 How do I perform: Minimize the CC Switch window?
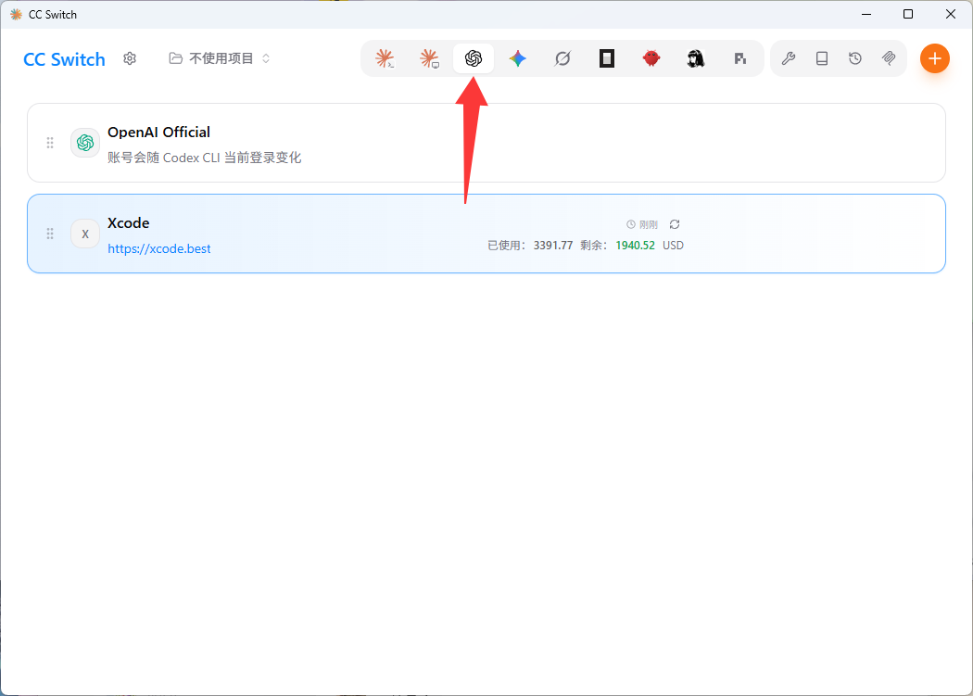(866, 14)
